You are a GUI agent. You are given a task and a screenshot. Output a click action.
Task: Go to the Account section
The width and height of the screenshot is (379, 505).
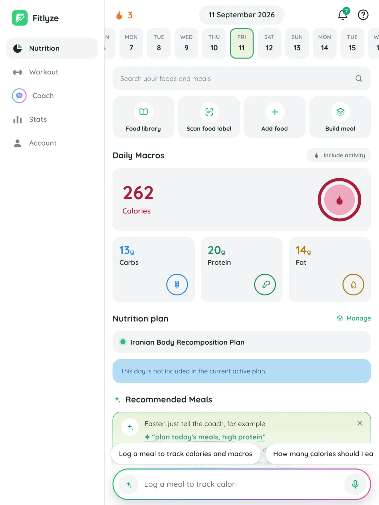click(x=52, y=143)
